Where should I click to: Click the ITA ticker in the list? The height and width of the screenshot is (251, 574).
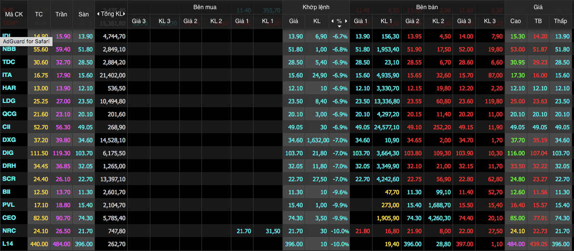[x=7, y=75]
